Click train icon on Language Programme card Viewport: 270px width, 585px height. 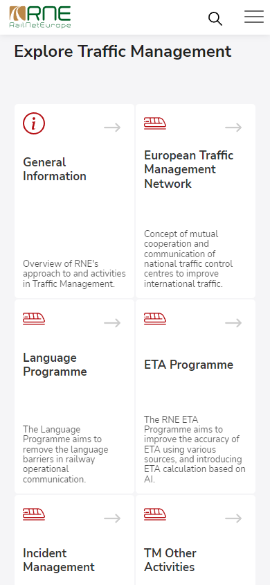pyautogui.click(x=34, y=319)
